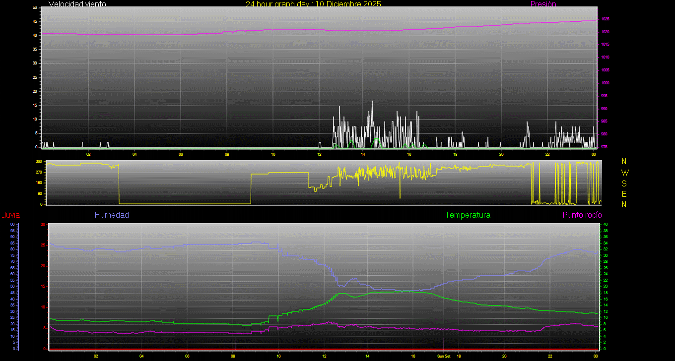Click the 1025 value on pressure axis
Viewport: 675px width, 361px height.
pos(605,19)
